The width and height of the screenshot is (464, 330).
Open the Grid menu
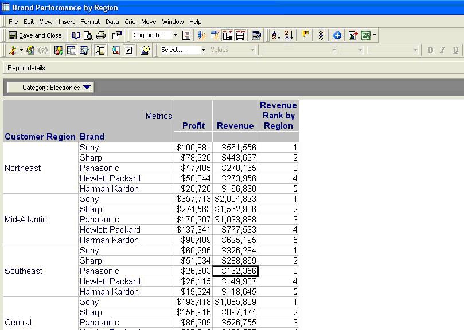click(130, 22)
